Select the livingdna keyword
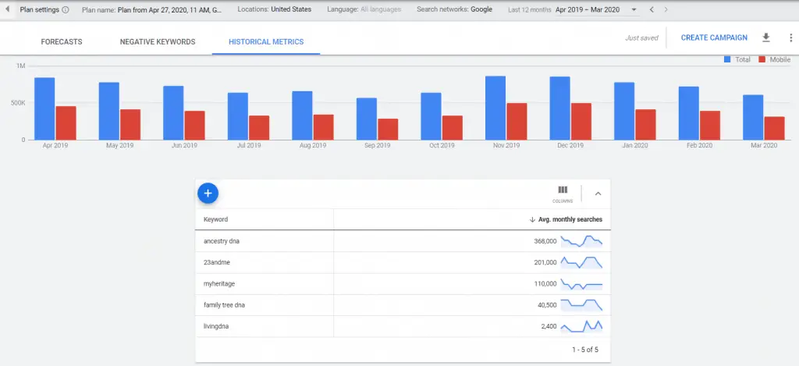This screenshot has height=366, width=799. point(216,327)
